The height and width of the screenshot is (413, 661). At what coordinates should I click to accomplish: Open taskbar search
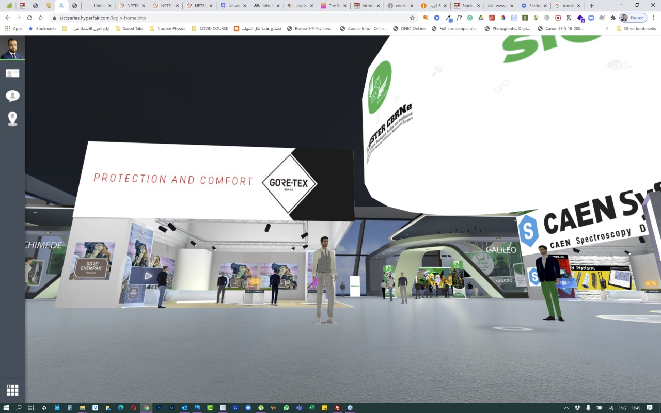pos(19,408)
